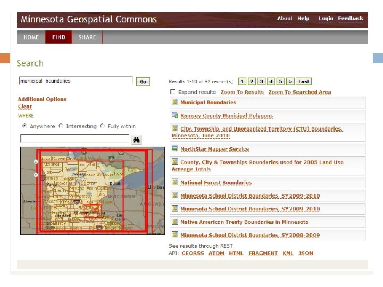Screen dimensions: 383x287
Task: Open the Login link in header
Action: 326,19
